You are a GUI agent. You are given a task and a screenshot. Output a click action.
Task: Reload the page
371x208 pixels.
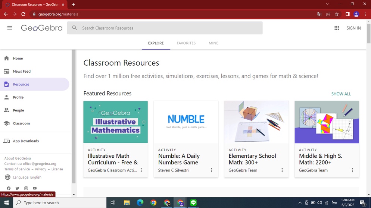pyautogui.click(x=23, y=14)
